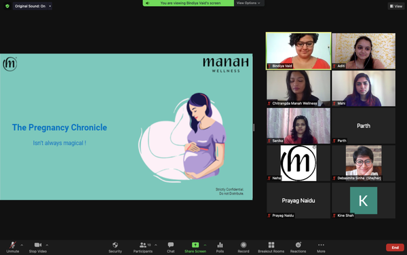407x255 pixels.
Task: Click muted mic icon on Chitrangda Manah Wellness label
Action: tap(269, 104)
